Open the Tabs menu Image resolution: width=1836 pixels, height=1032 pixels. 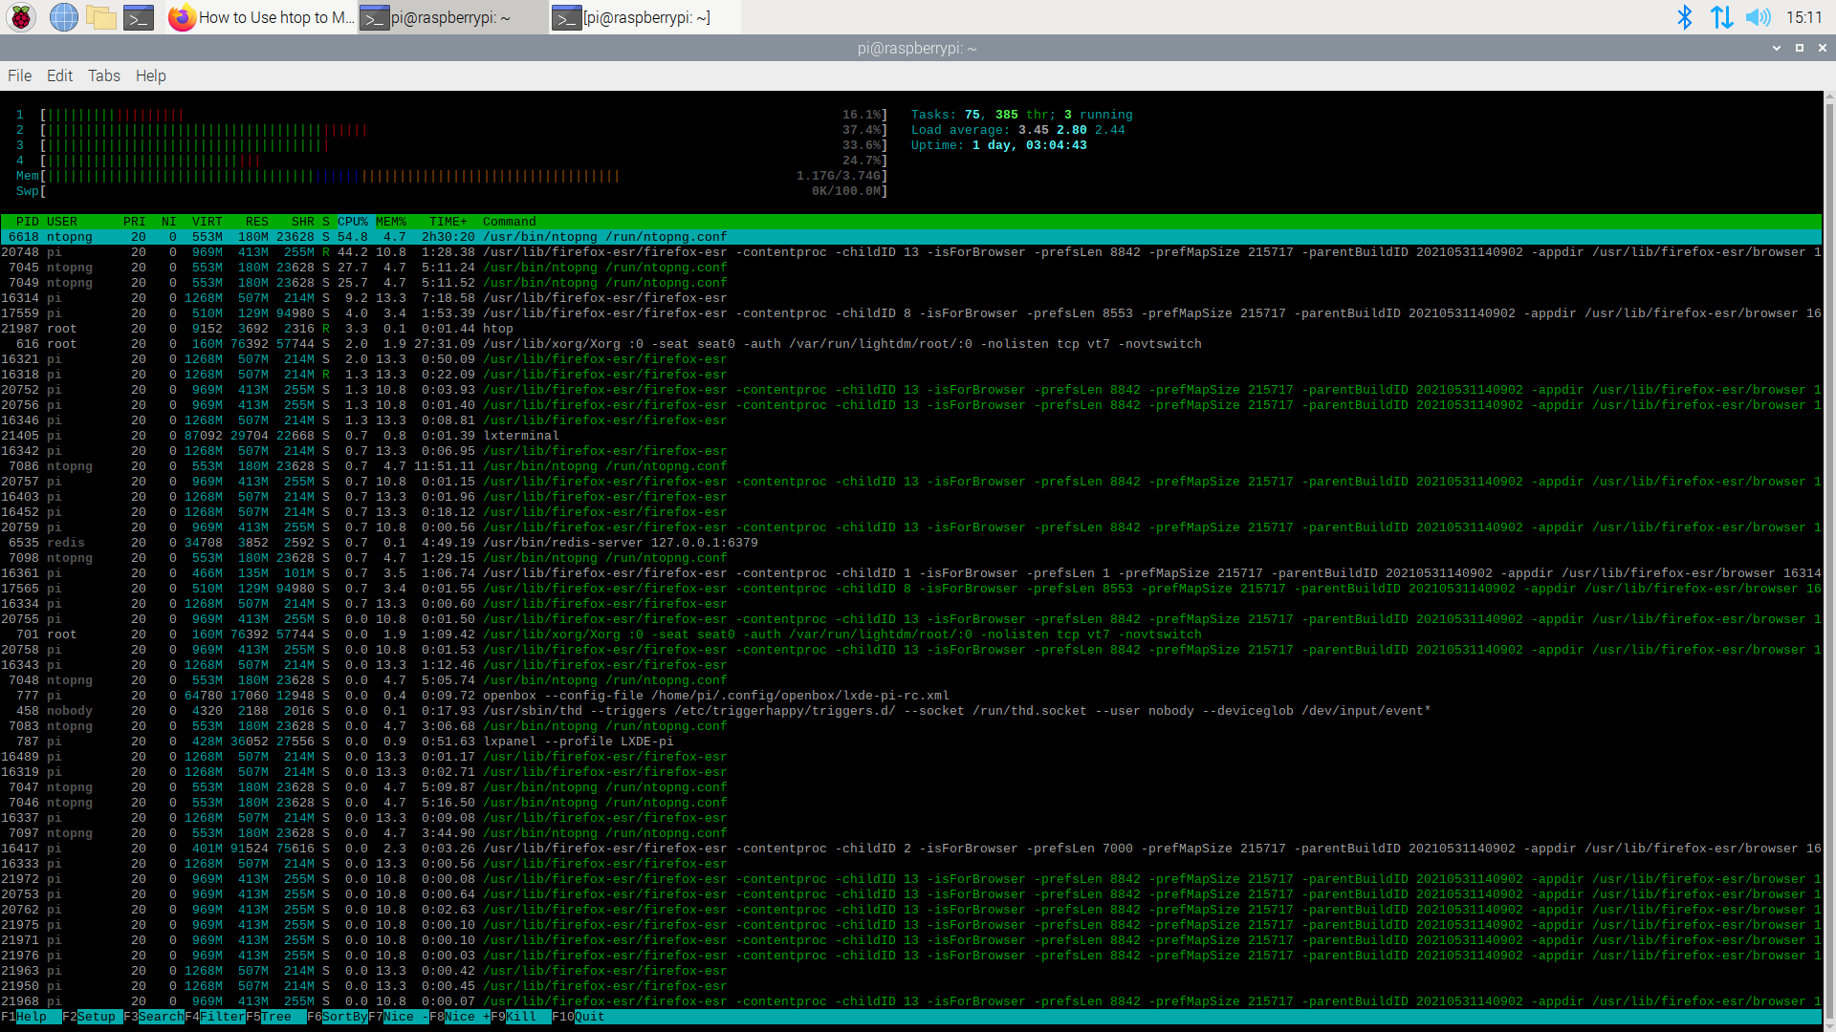pyautogui.click(x=104, y=75)
